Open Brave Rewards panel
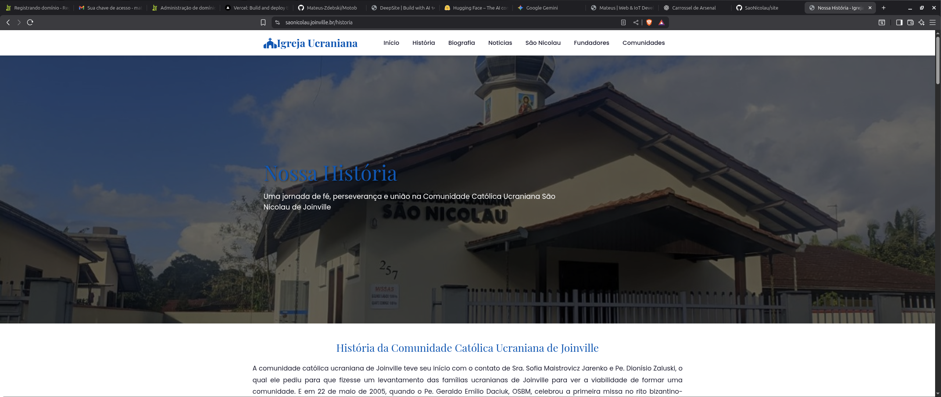 662,22
